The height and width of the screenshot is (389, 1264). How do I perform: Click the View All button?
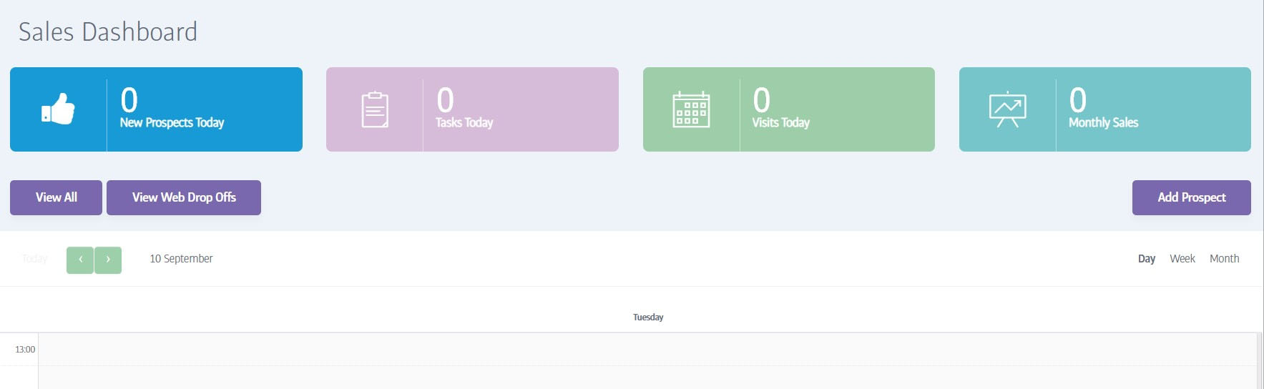[56, 197]
